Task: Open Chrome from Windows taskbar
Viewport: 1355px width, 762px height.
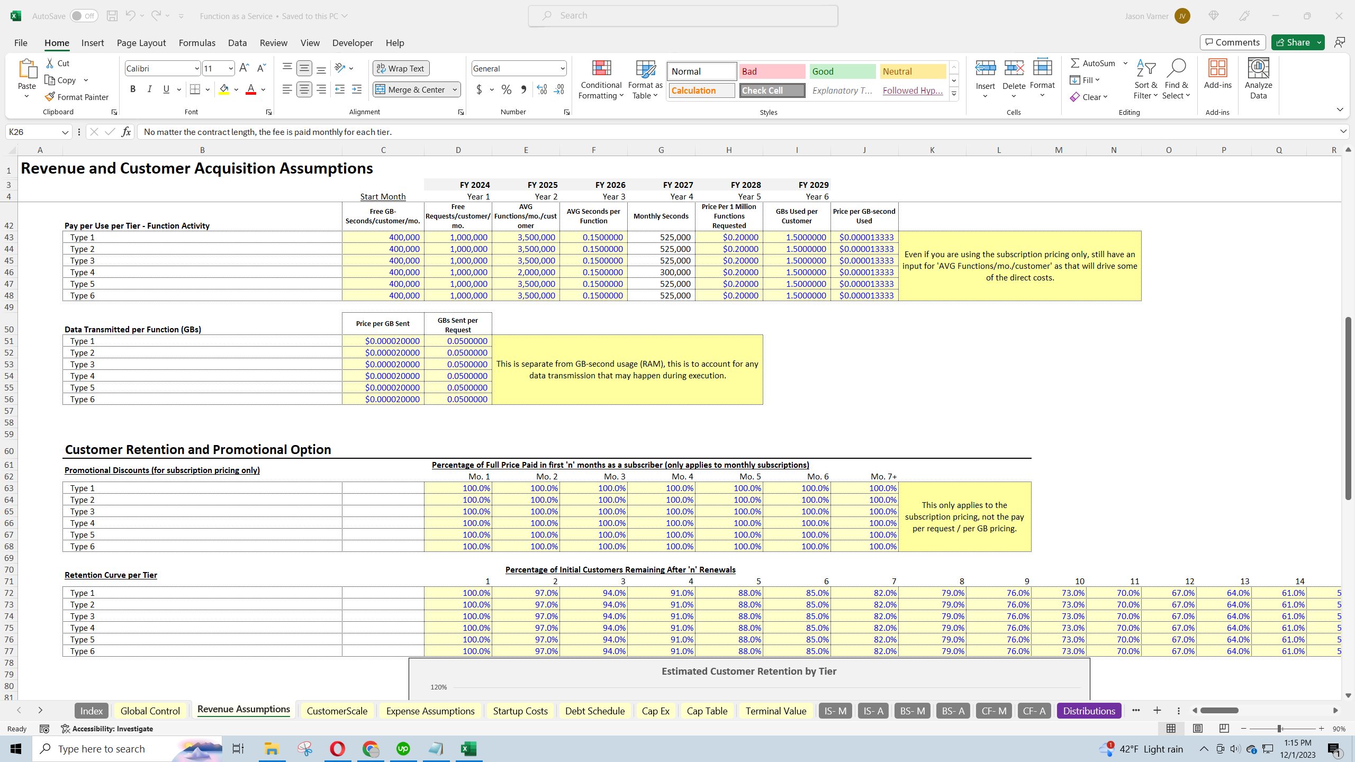Action: (x=371, y=749)
